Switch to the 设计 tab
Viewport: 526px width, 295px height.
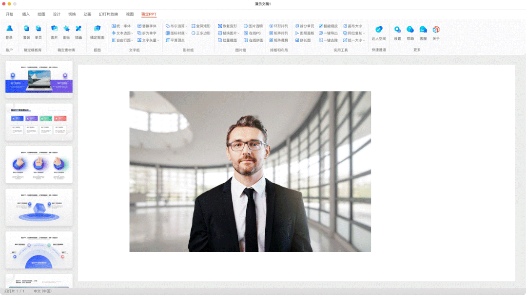(x=57, y=15)
